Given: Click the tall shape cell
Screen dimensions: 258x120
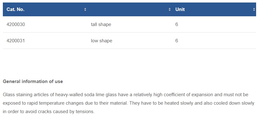Looking at the screenshot, I should pyautogui.click(x=101, y=24).
